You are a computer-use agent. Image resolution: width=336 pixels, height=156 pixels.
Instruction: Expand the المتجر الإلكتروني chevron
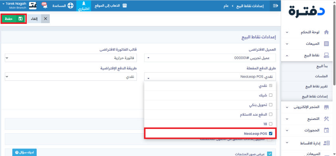(x=287, y=107)
